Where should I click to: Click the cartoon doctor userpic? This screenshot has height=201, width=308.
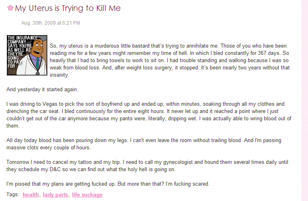coord(27,55)
